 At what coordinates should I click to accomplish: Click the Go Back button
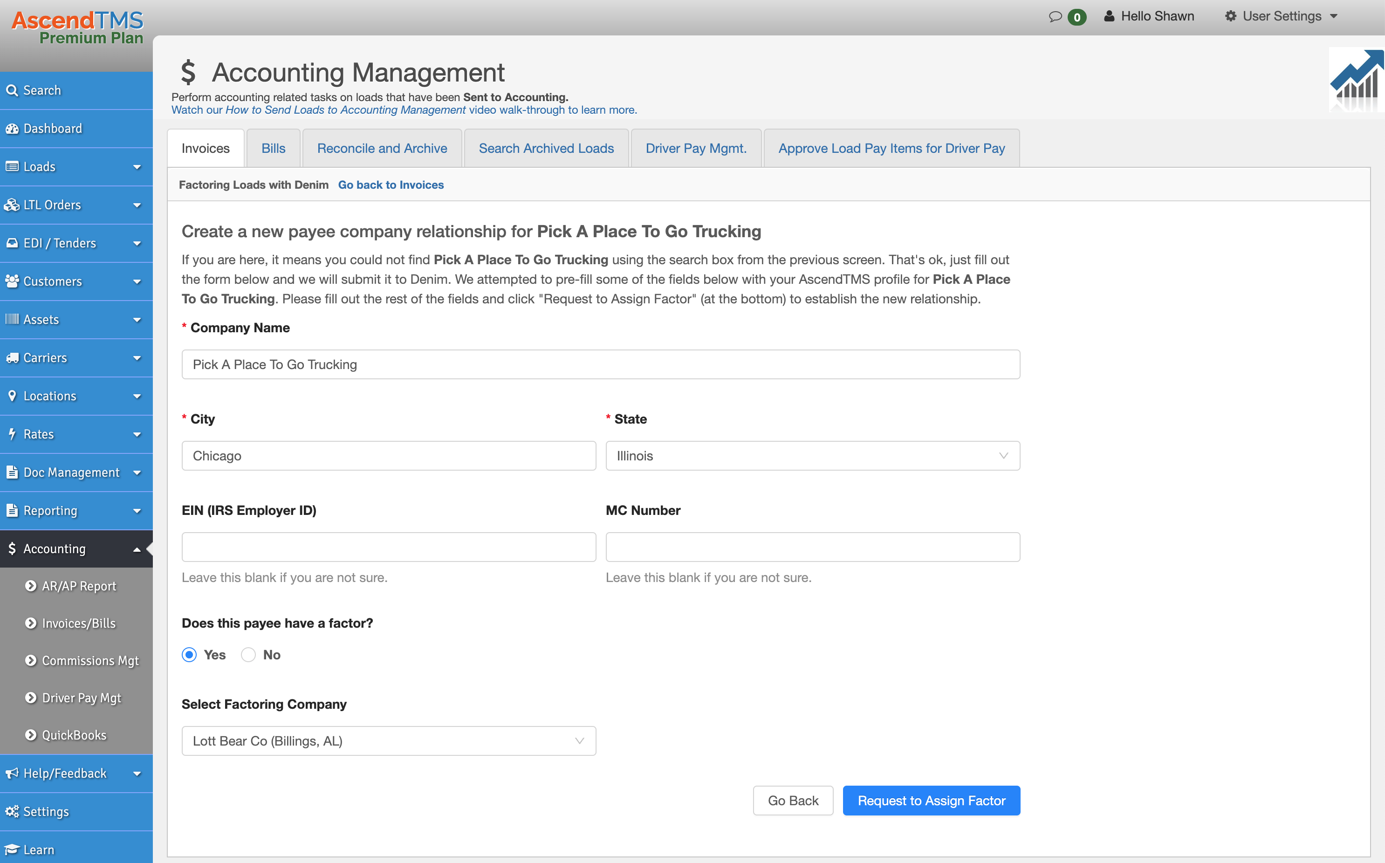pyautogui.click(x=793, y=800)
